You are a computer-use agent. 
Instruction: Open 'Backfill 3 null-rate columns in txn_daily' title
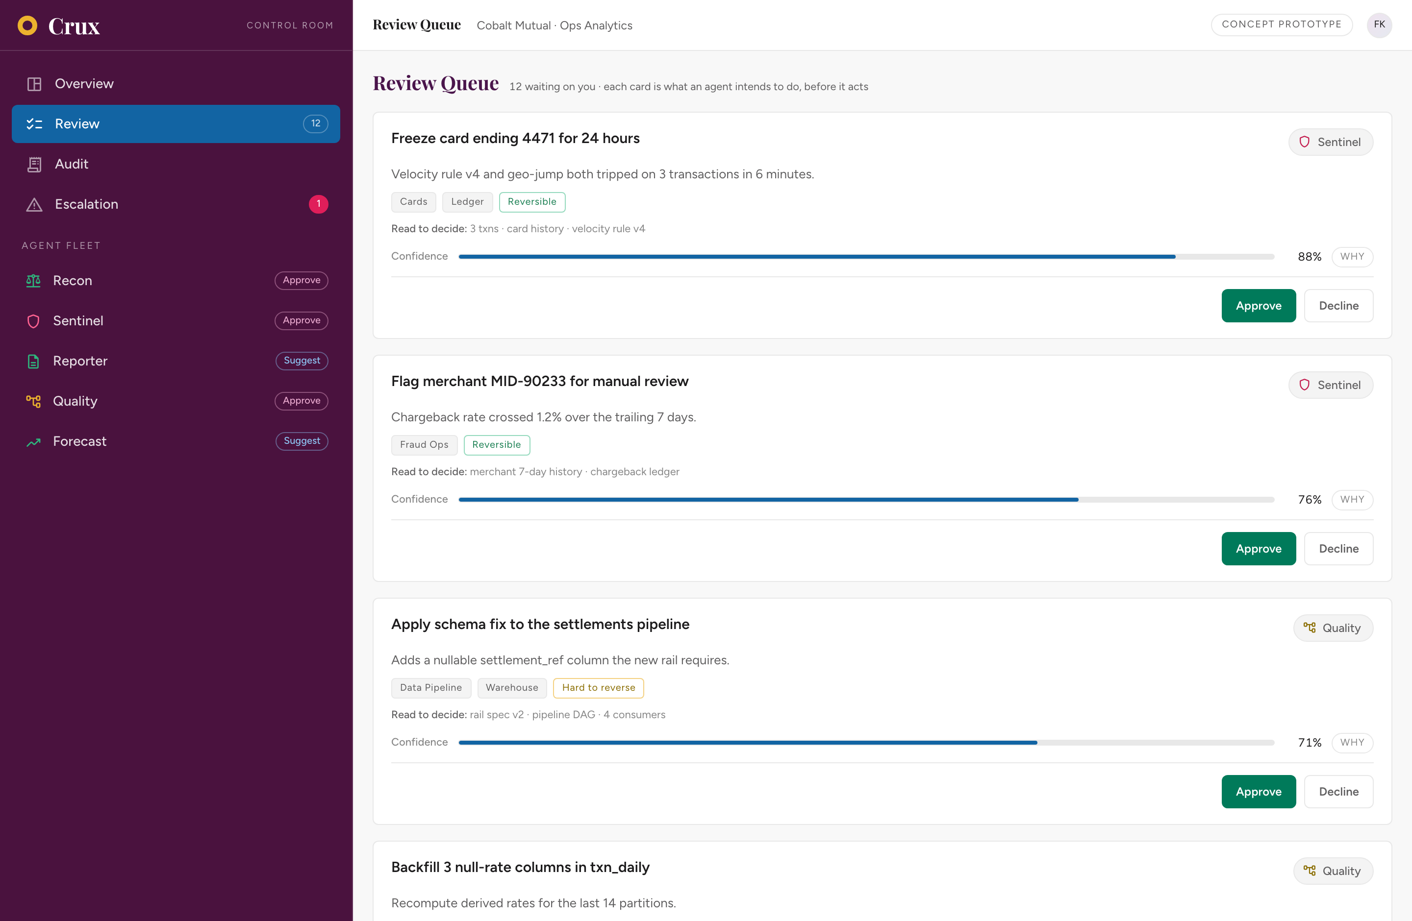click(520, 867)
